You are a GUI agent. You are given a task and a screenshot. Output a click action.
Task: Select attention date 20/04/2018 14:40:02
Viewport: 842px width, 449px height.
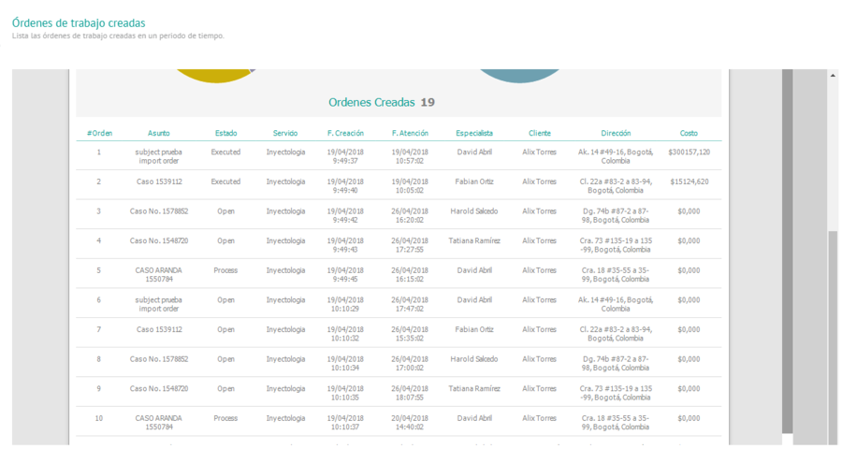[x=410, y=422]
